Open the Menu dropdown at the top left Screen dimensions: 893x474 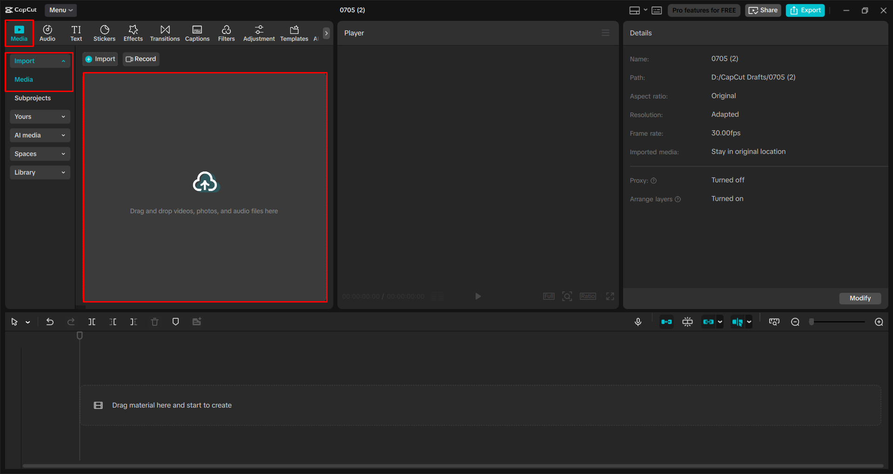point(60,10)
